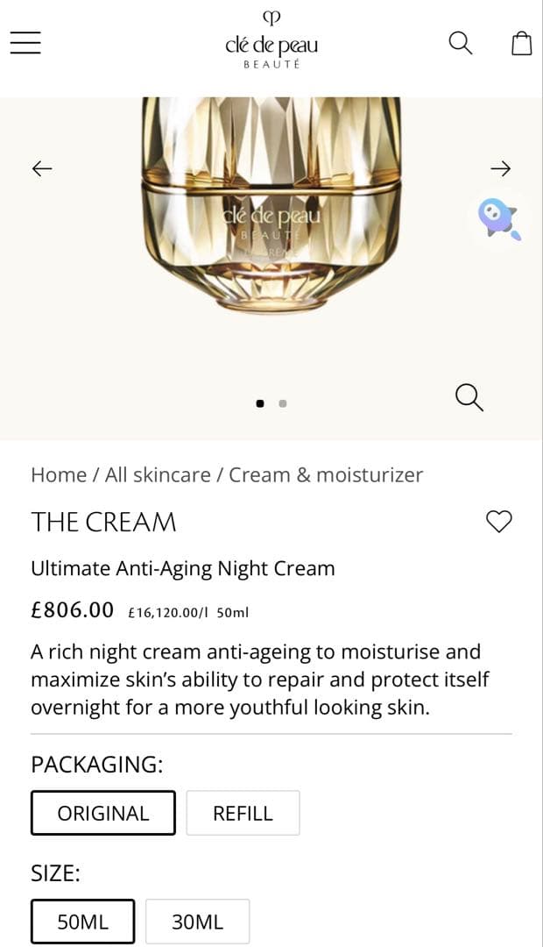Choose the 50ML size
Screen dimensions: 543x947
click(x=83, y=922)
